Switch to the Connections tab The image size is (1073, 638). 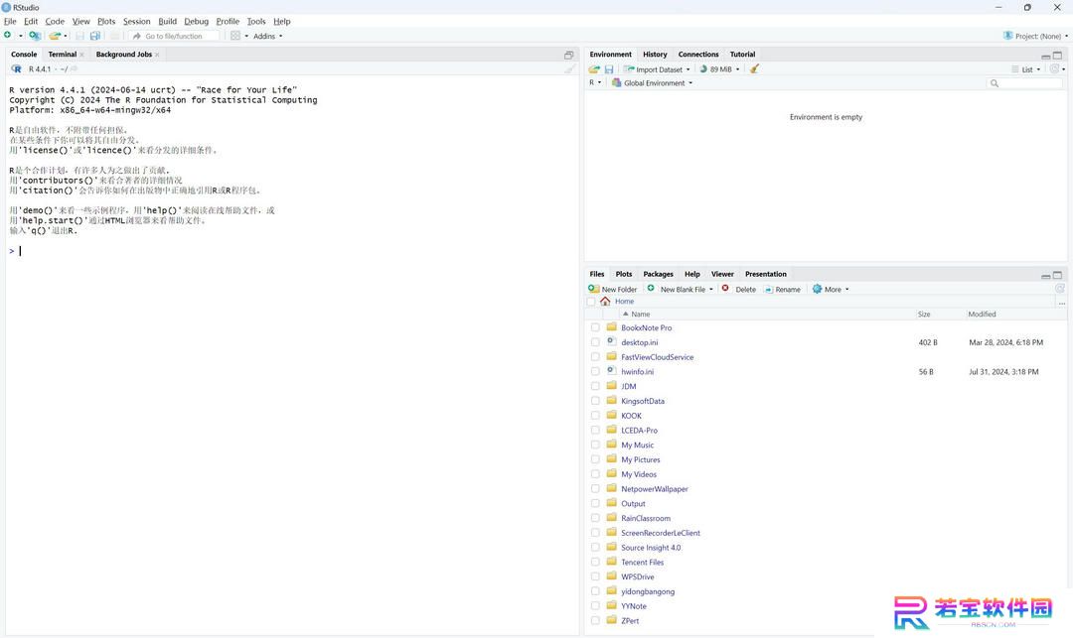point(698,54)
